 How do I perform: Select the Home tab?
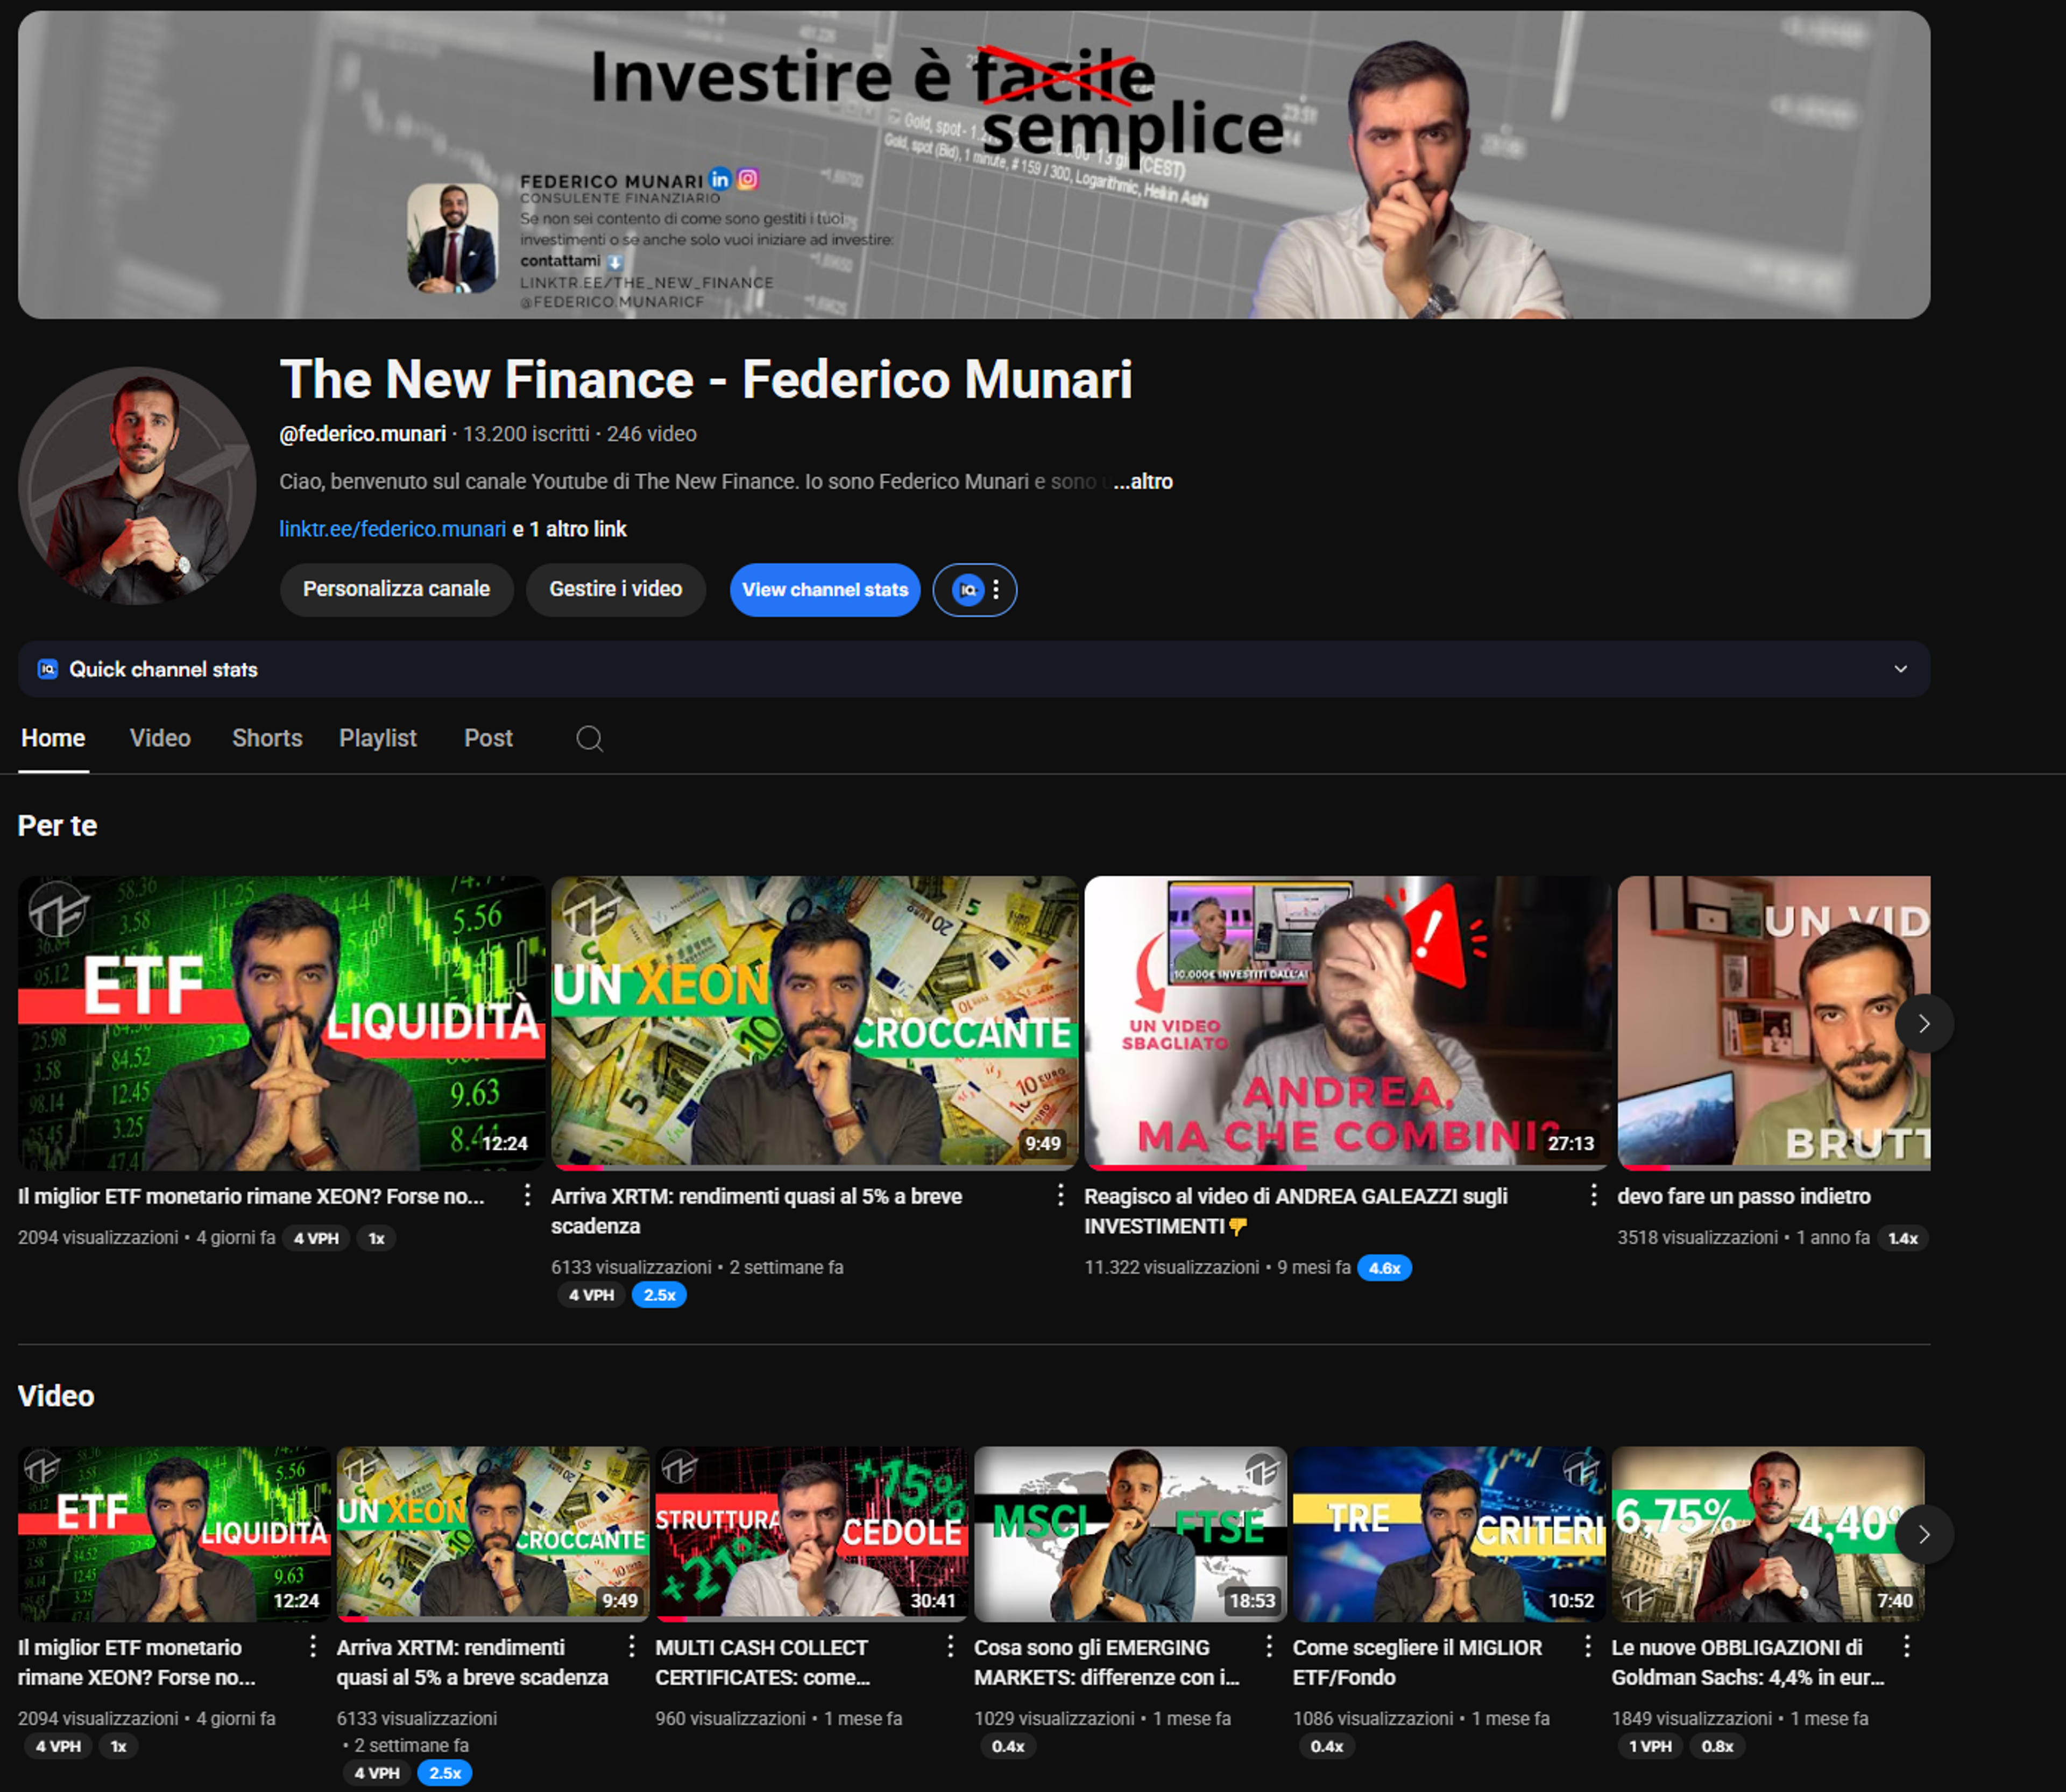coord(53,738)
